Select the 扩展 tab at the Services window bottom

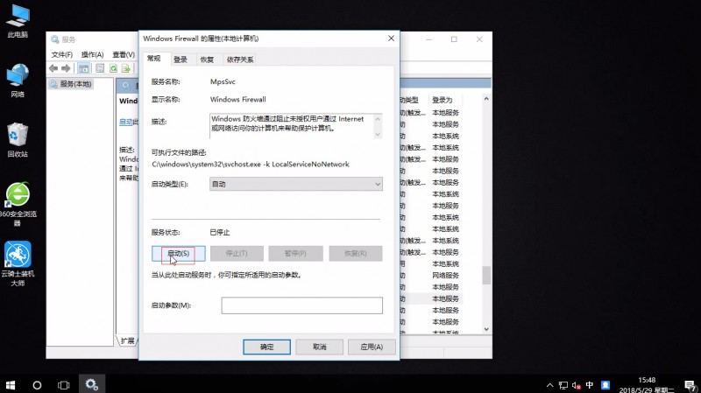pos(127,340)
